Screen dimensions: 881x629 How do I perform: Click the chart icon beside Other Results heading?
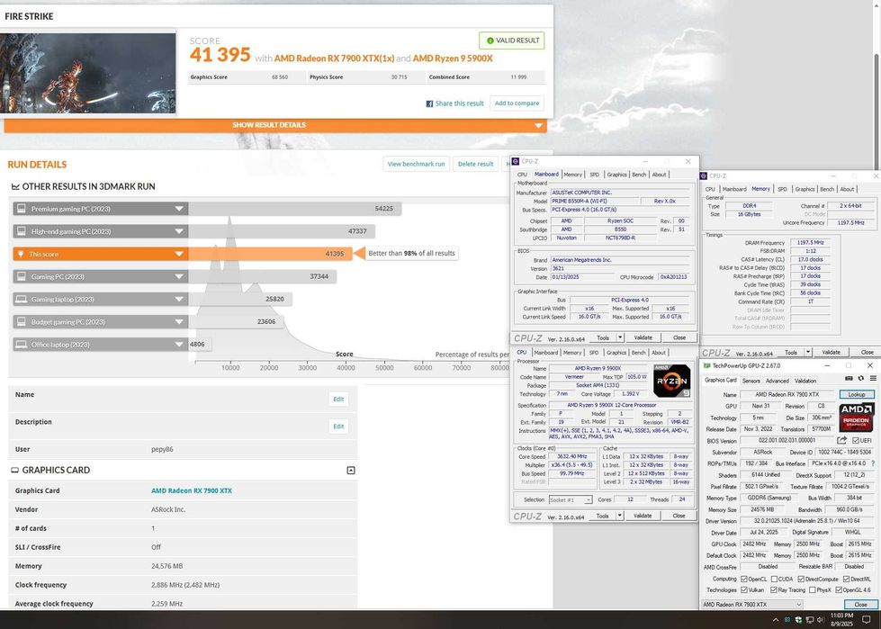(x=15, y=186)
